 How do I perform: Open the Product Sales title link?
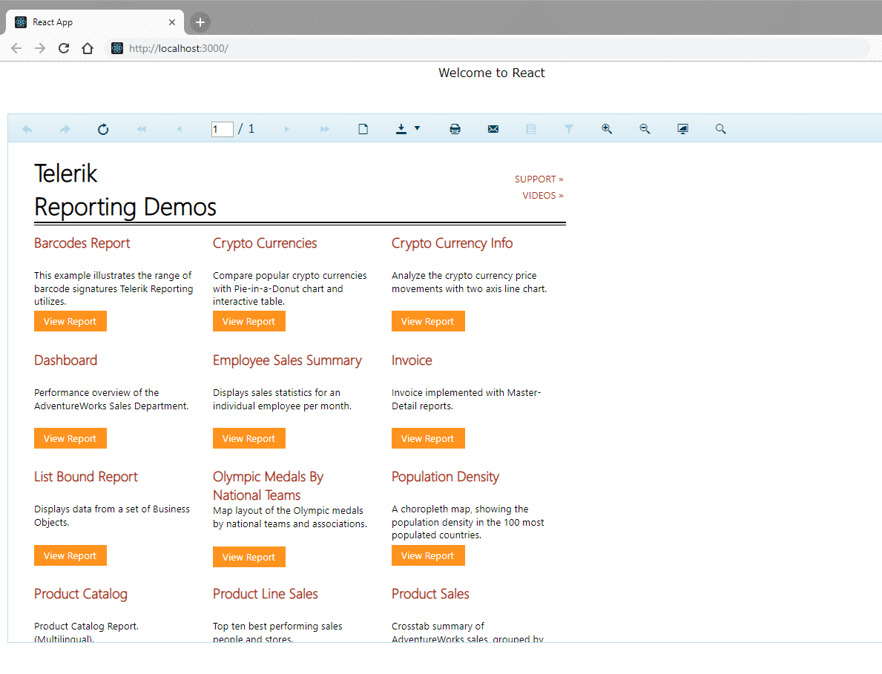[430, 594]
